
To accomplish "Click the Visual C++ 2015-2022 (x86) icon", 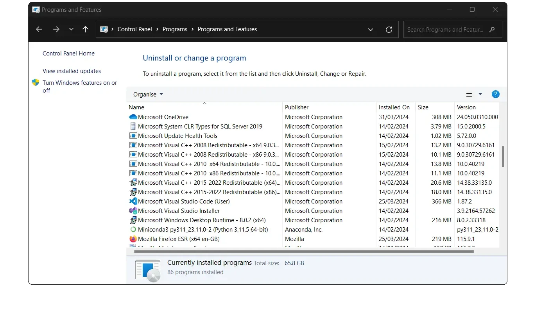I will pos(133,192).
